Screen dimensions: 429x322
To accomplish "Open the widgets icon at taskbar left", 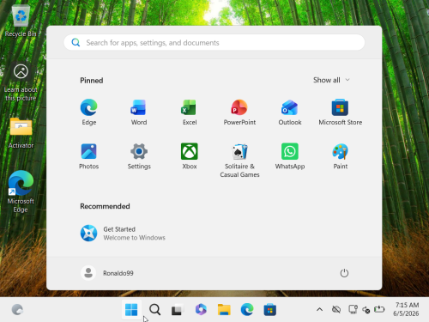I will [17, 309].
